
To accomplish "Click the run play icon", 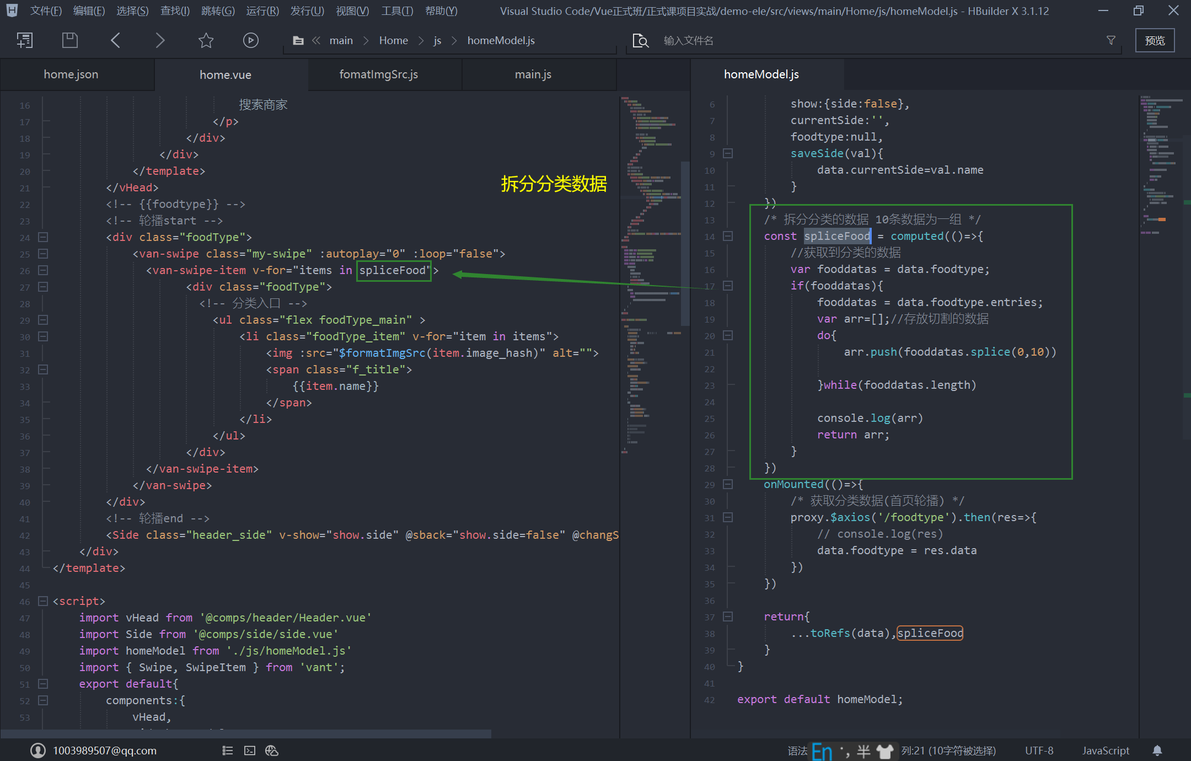I will click(x=251, y=40).
